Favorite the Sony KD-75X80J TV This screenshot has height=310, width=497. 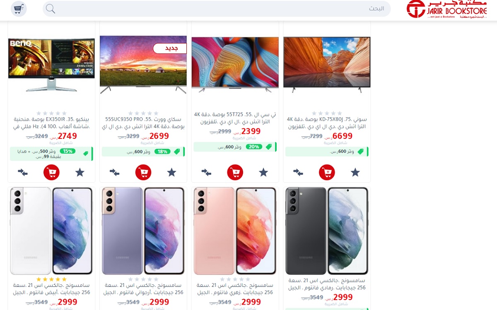pyautogui.click(x=355, y=172)
